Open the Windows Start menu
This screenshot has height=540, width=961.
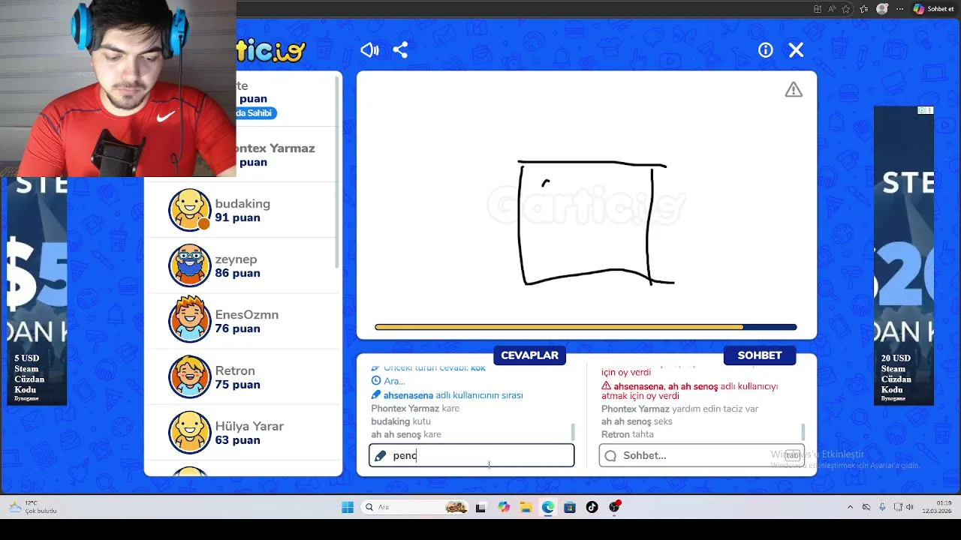coord(347,507)
